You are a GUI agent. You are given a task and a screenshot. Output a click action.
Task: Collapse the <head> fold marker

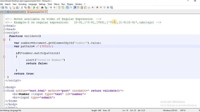click(x=4, y=29)
